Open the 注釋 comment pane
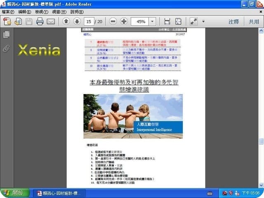Image resolution: width=264 pixels, height=198 pixels. click(233, 22)
